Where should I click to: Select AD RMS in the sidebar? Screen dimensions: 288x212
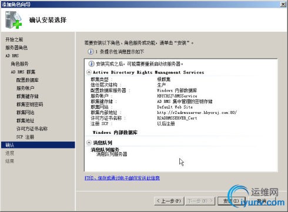pos(12,56)
